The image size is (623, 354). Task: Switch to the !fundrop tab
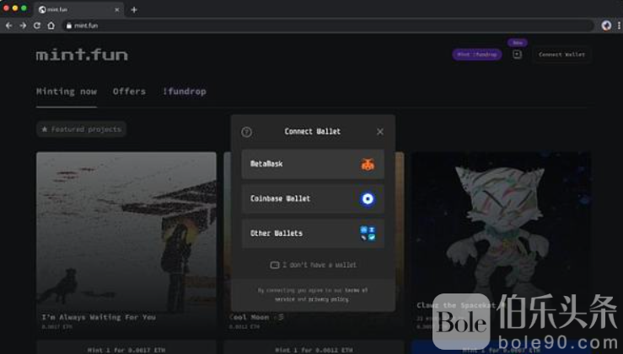point(185,92)
